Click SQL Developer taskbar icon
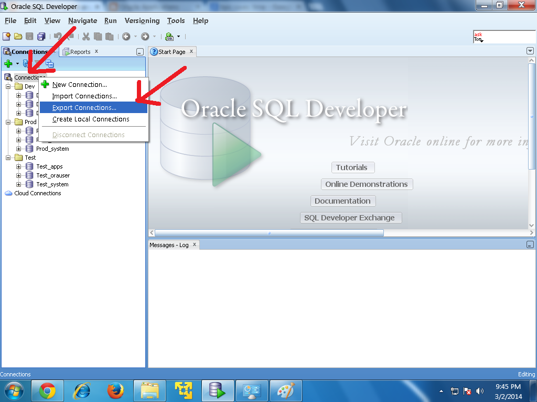This screenshot has height=402, width=537. point(218,391)
